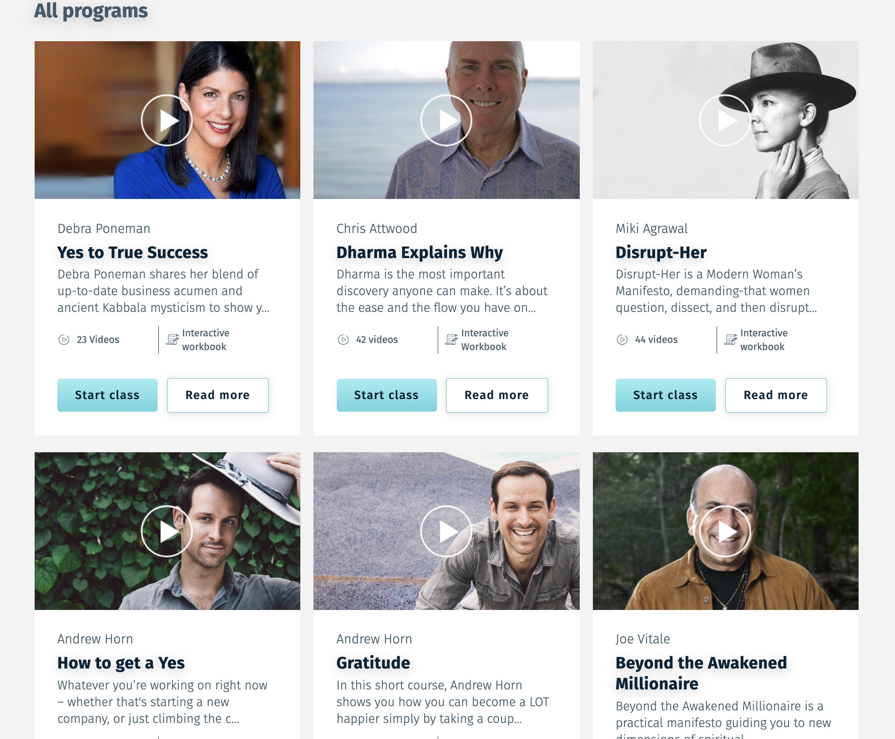This screenshot has width=895, height=739.
Task: Read more about Yes to True Success
Action: pos(218,395)
